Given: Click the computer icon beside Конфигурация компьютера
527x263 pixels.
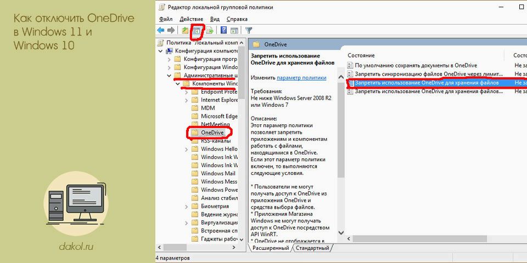Looking at the screenshot, I should (x=170, y=51).
